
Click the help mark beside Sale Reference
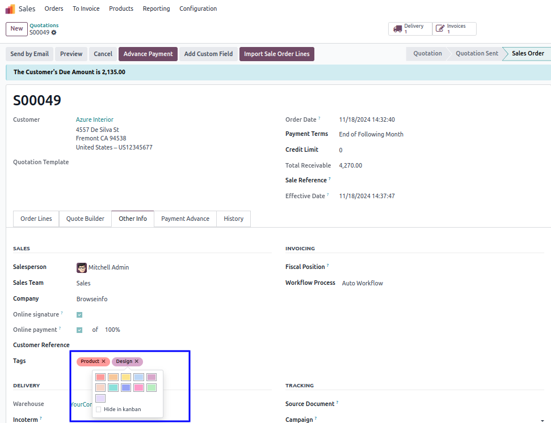[x=330, y=180]
